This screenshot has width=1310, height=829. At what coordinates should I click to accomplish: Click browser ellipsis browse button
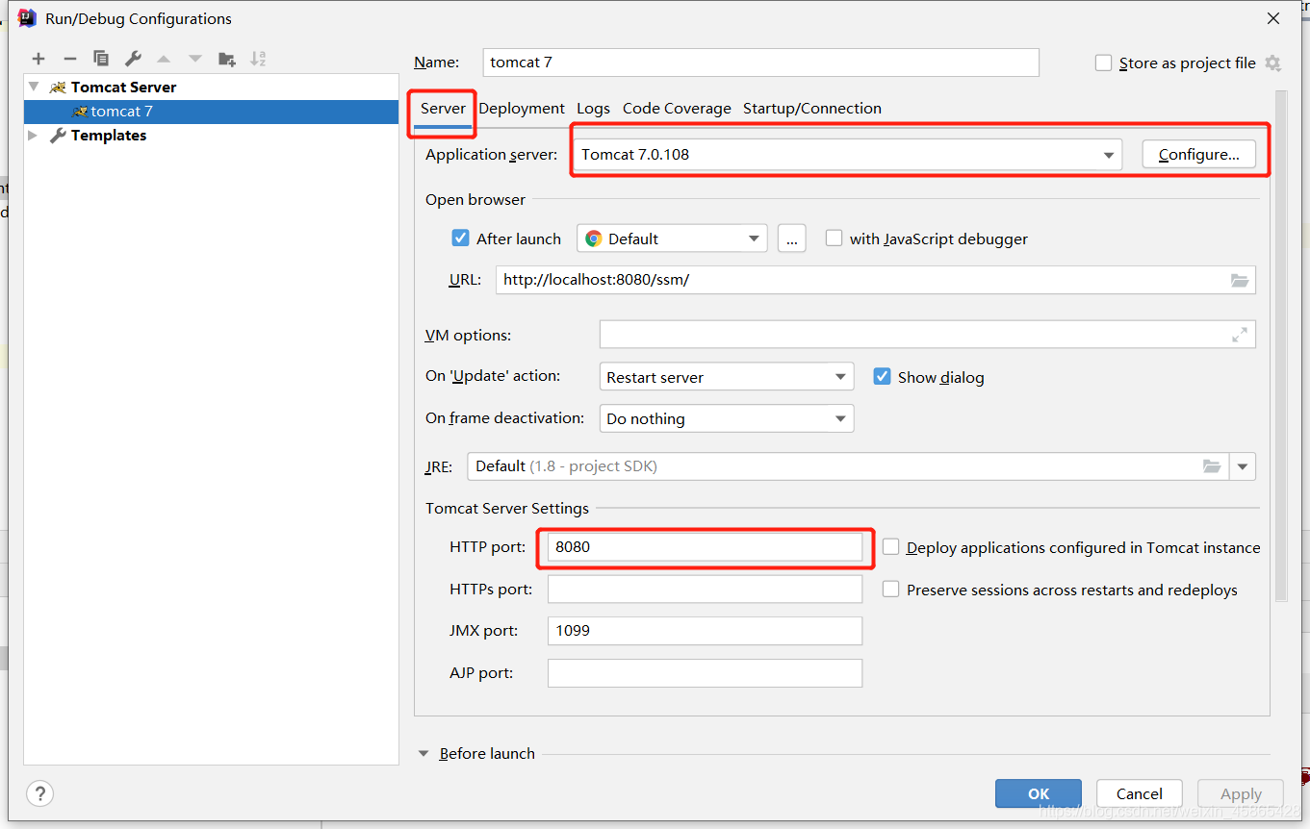pyautogui.click(x=791, y=239)
